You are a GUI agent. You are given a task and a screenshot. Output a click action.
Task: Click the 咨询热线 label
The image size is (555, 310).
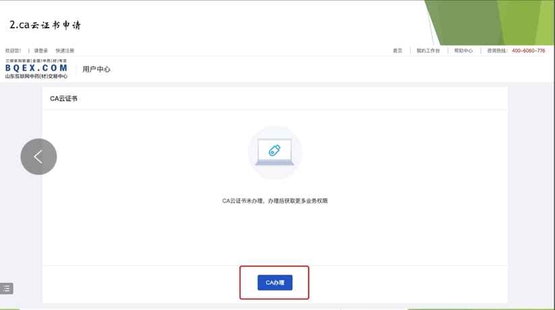pos(498,51)
